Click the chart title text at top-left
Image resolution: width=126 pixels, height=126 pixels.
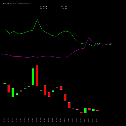(17, 4)
